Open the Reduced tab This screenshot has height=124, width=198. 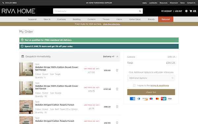point(166,19)
